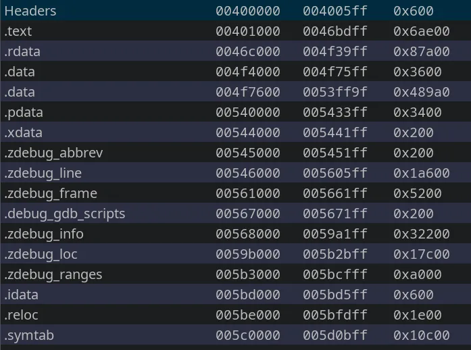This screenshot has width=471, height=350.
Task: Click start address 005c0000
Action: (248, 336)
